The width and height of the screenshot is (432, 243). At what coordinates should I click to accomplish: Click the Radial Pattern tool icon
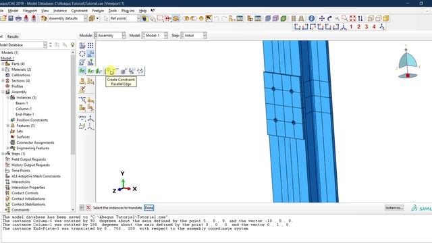[x=82, y=54]
